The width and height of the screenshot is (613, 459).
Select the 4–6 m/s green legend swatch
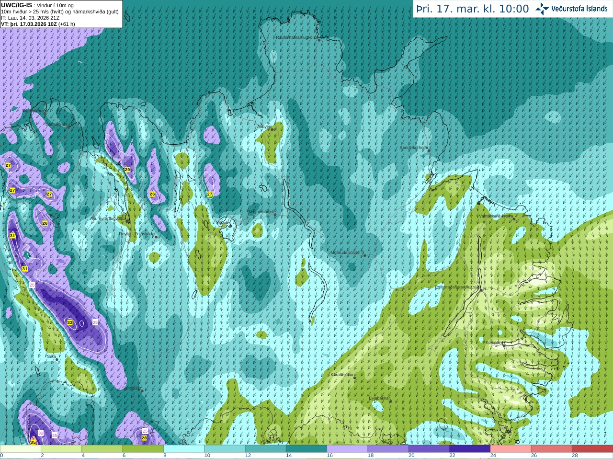102,449
